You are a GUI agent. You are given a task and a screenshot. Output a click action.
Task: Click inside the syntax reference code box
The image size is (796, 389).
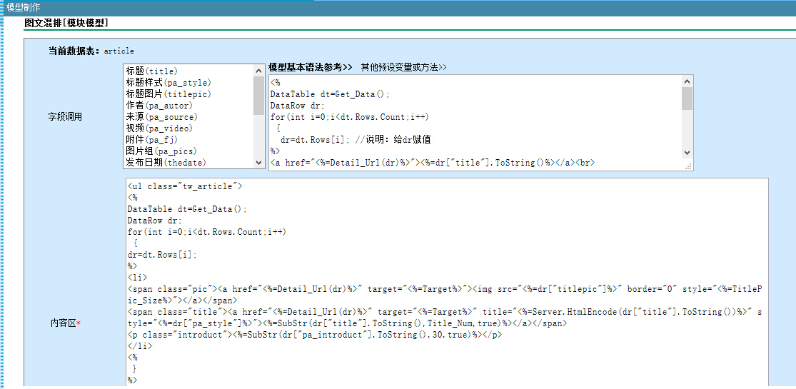(x=471, y=121)
